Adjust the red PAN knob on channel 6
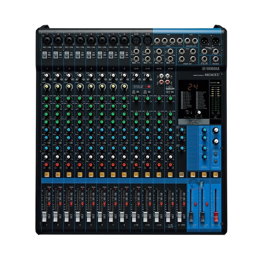 coord(102,165)
